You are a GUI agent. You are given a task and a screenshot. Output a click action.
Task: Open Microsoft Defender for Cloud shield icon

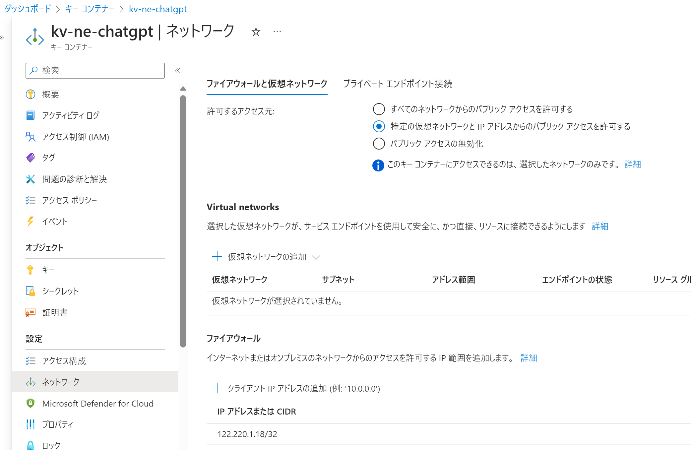[x=31, y=403]
